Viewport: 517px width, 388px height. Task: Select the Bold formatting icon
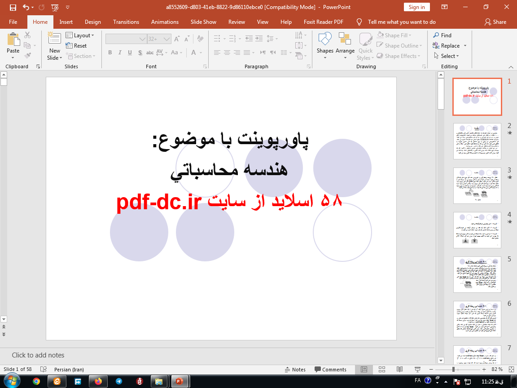[x=110, y=53]
